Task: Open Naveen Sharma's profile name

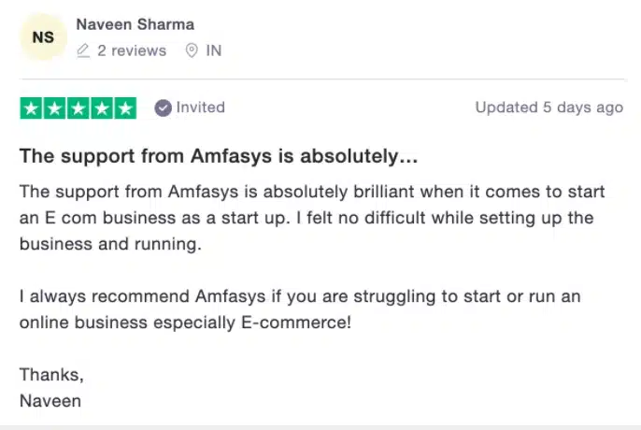Action: coord(135,24)
